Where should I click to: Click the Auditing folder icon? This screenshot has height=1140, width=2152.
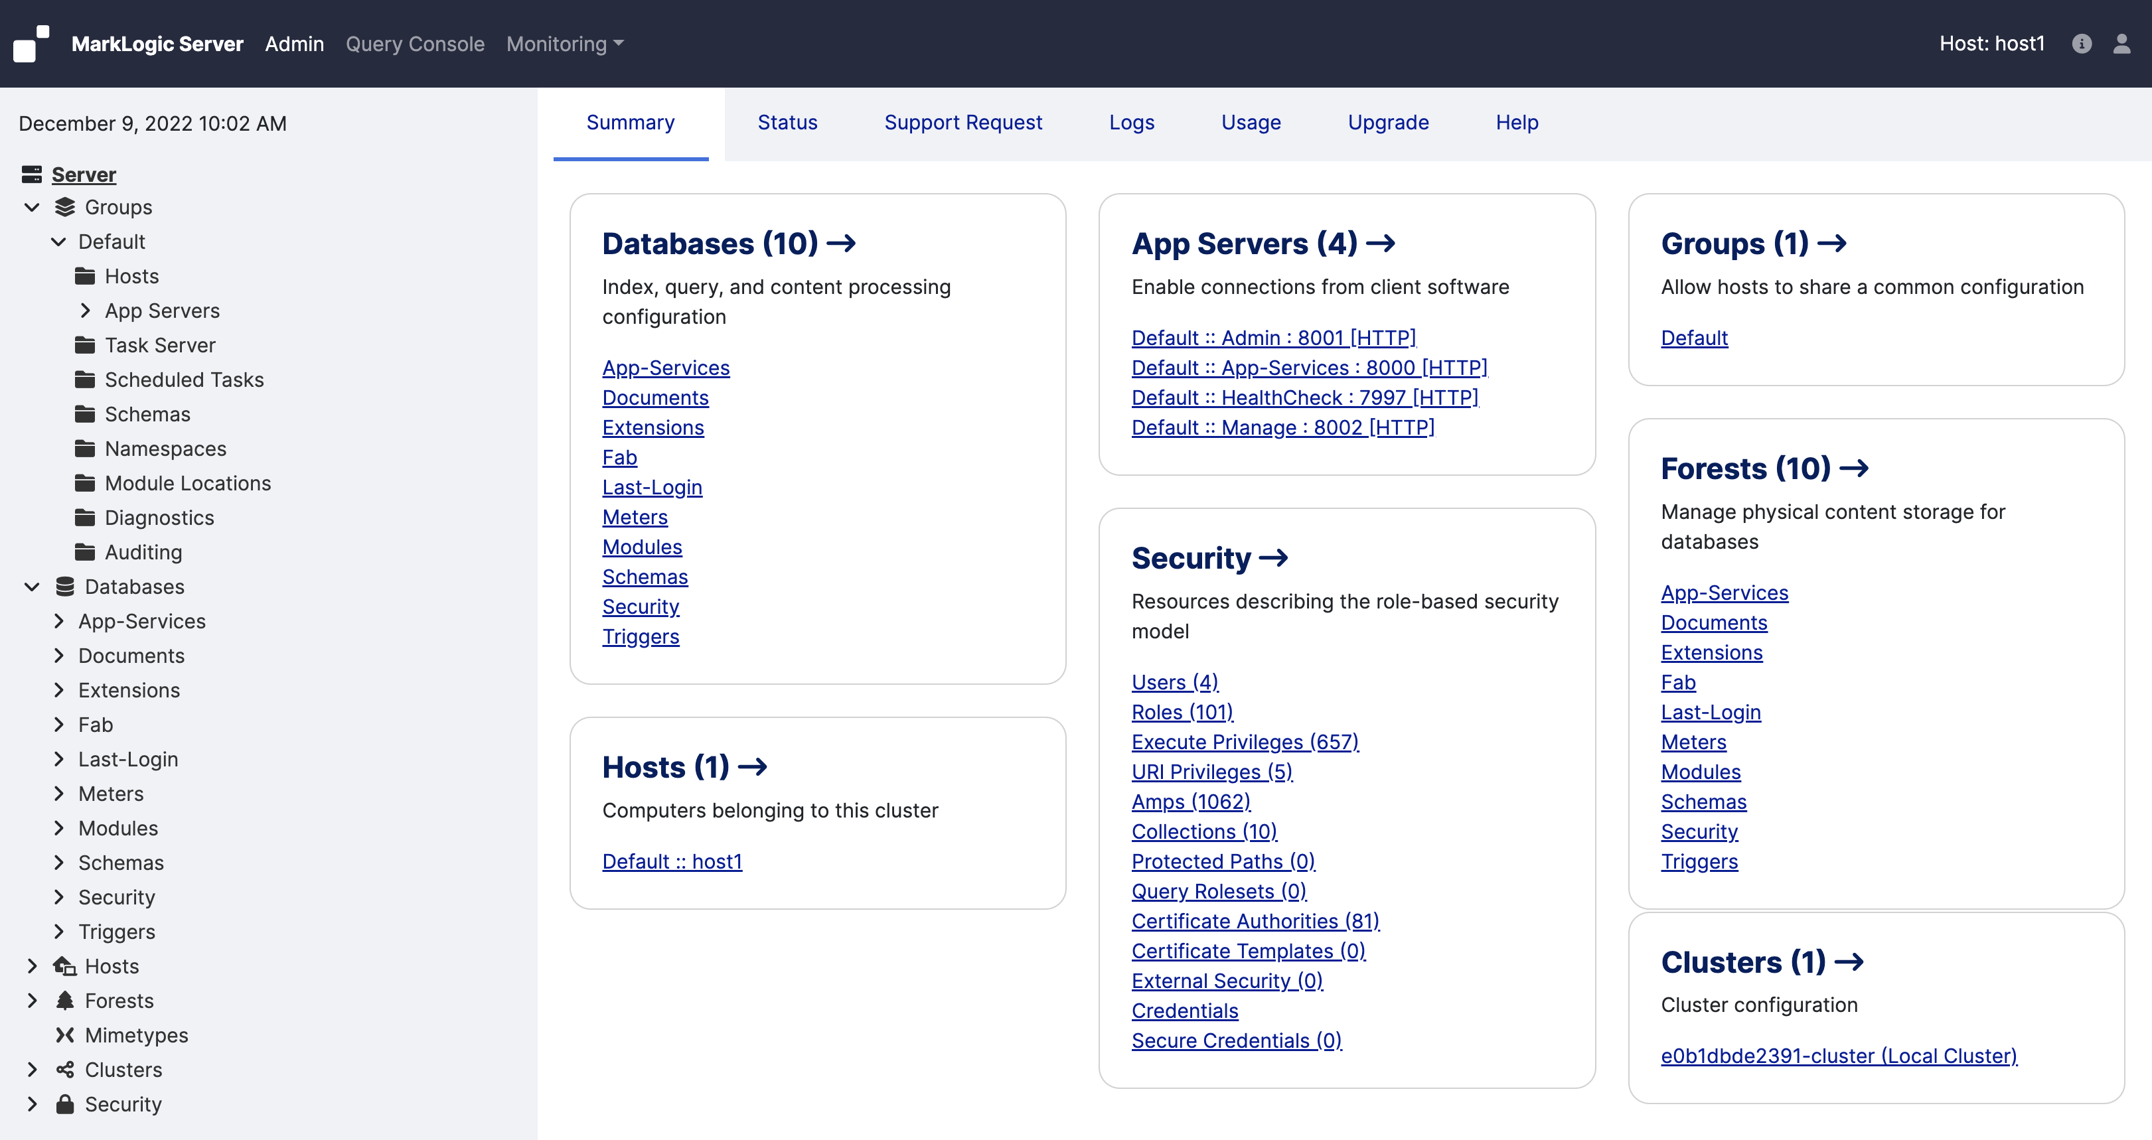pos(85,552)
